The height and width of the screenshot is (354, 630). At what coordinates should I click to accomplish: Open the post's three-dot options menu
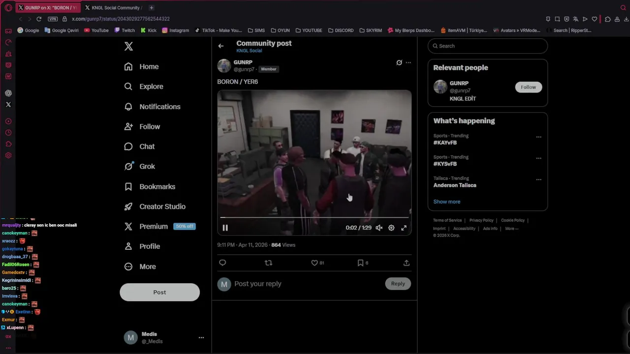click(x=408, y=62)
